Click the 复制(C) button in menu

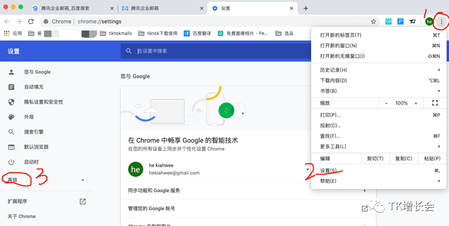403,159
